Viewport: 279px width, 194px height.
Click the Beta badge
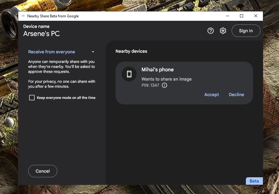254,181
